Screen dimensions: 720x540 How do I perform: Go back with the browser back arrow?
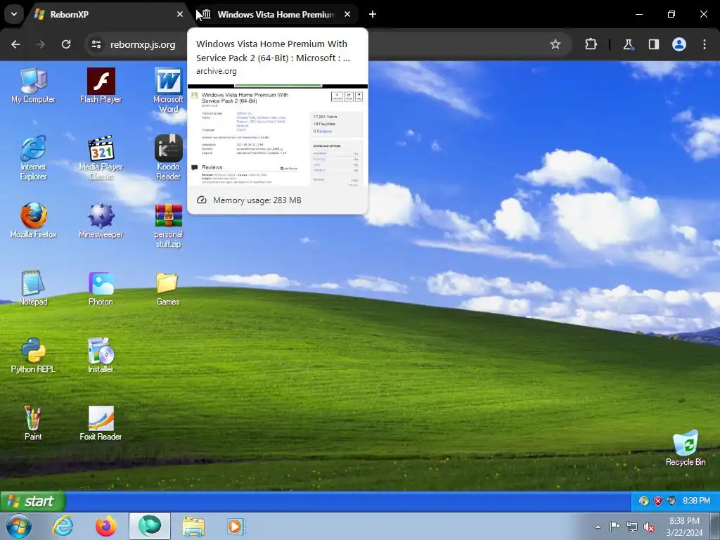tap(15, 44)
